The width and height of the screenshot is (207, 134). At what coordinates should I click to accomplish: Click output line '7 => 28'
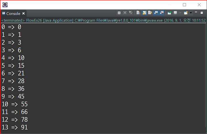[x=13, y=81]
